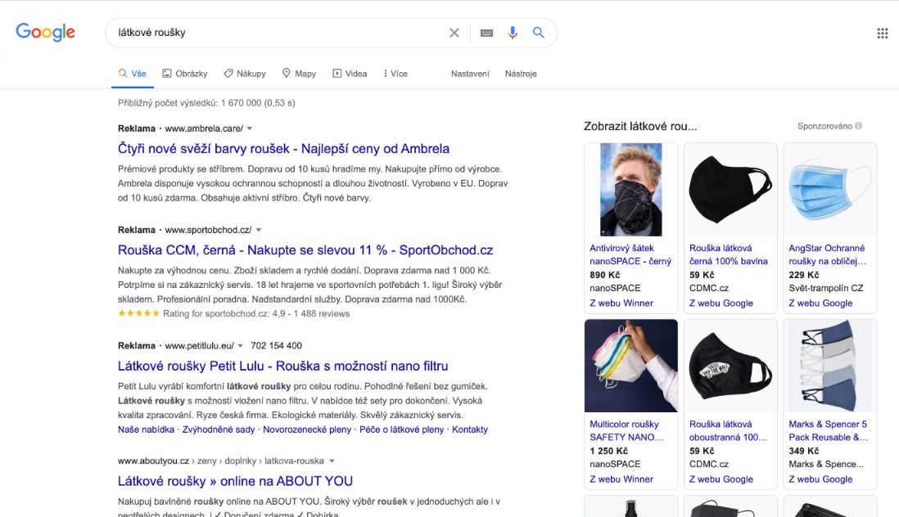Click Zobrazit látkové rou... heading
Viewport: 899px width, 517px height.
[x=640, y=126]
